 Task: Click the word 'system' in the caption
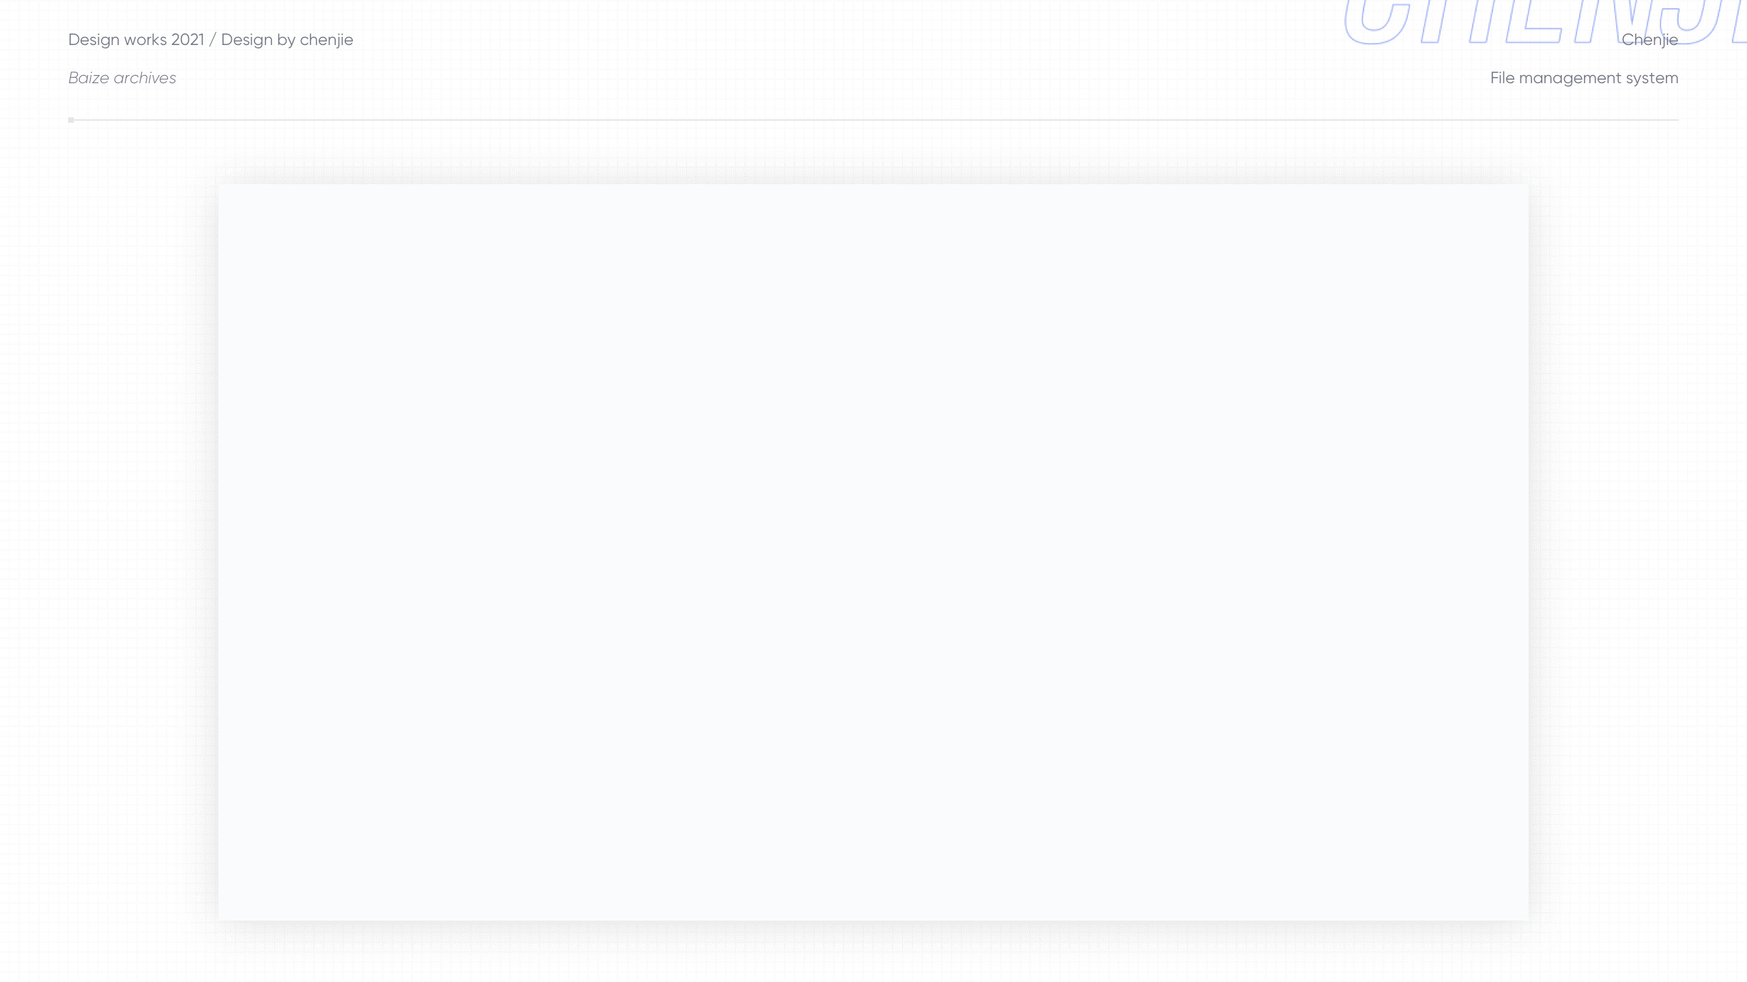(x=1652, y=78)
